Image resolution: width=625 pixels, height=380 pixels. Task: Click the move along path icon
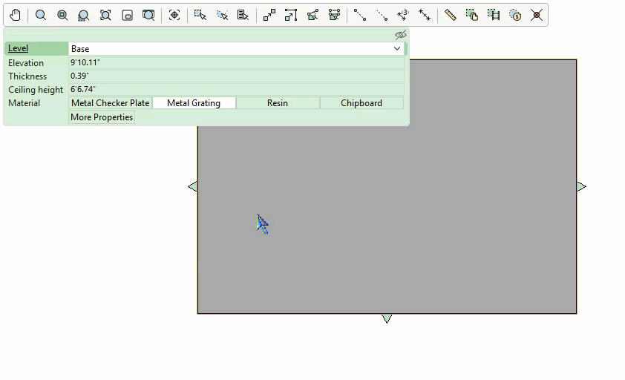[291, 15]
